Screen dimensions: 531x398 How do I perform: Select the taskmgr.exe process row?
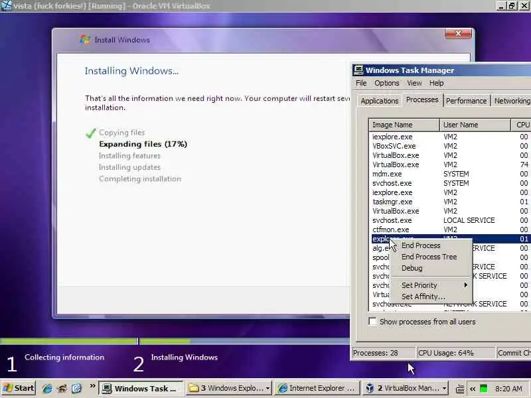tap(451, 202)
